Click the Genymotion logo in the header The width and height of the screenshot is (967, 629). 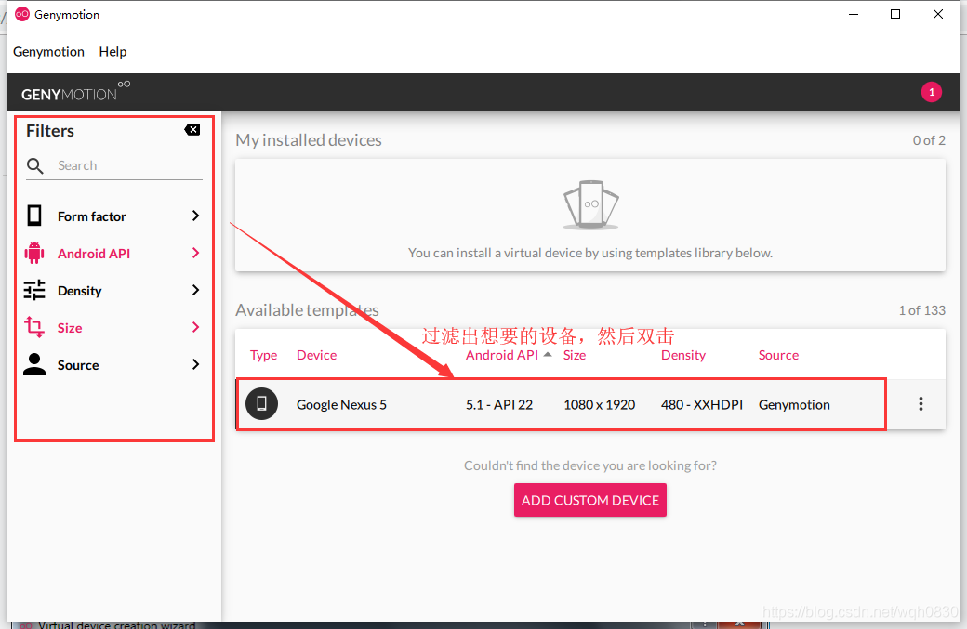(x=75, y=92)
